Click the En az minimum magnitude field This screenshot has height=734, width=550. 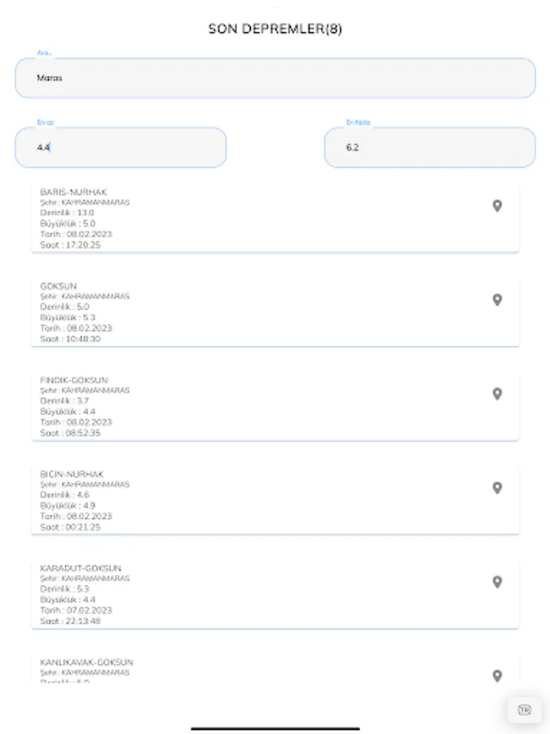121,148
